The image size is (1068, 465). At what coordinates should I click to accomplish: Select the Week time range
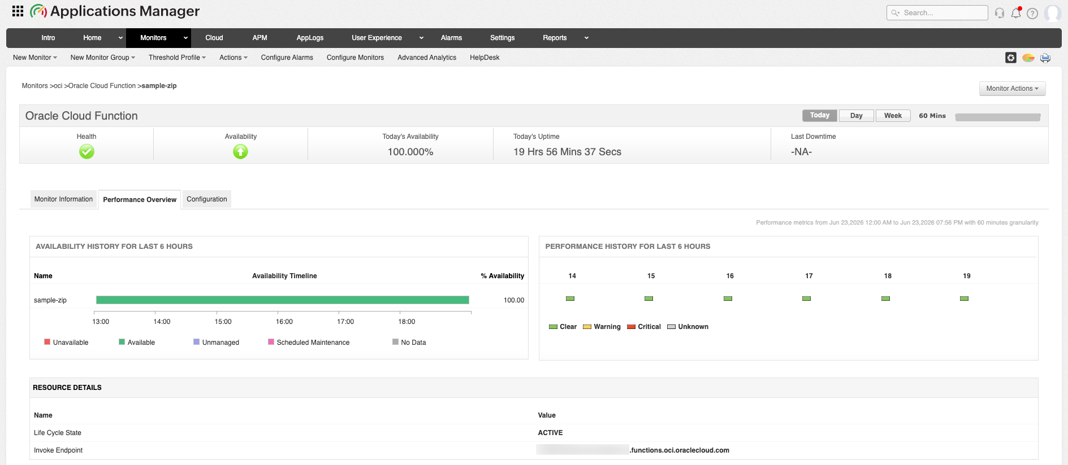coord(893,115)
